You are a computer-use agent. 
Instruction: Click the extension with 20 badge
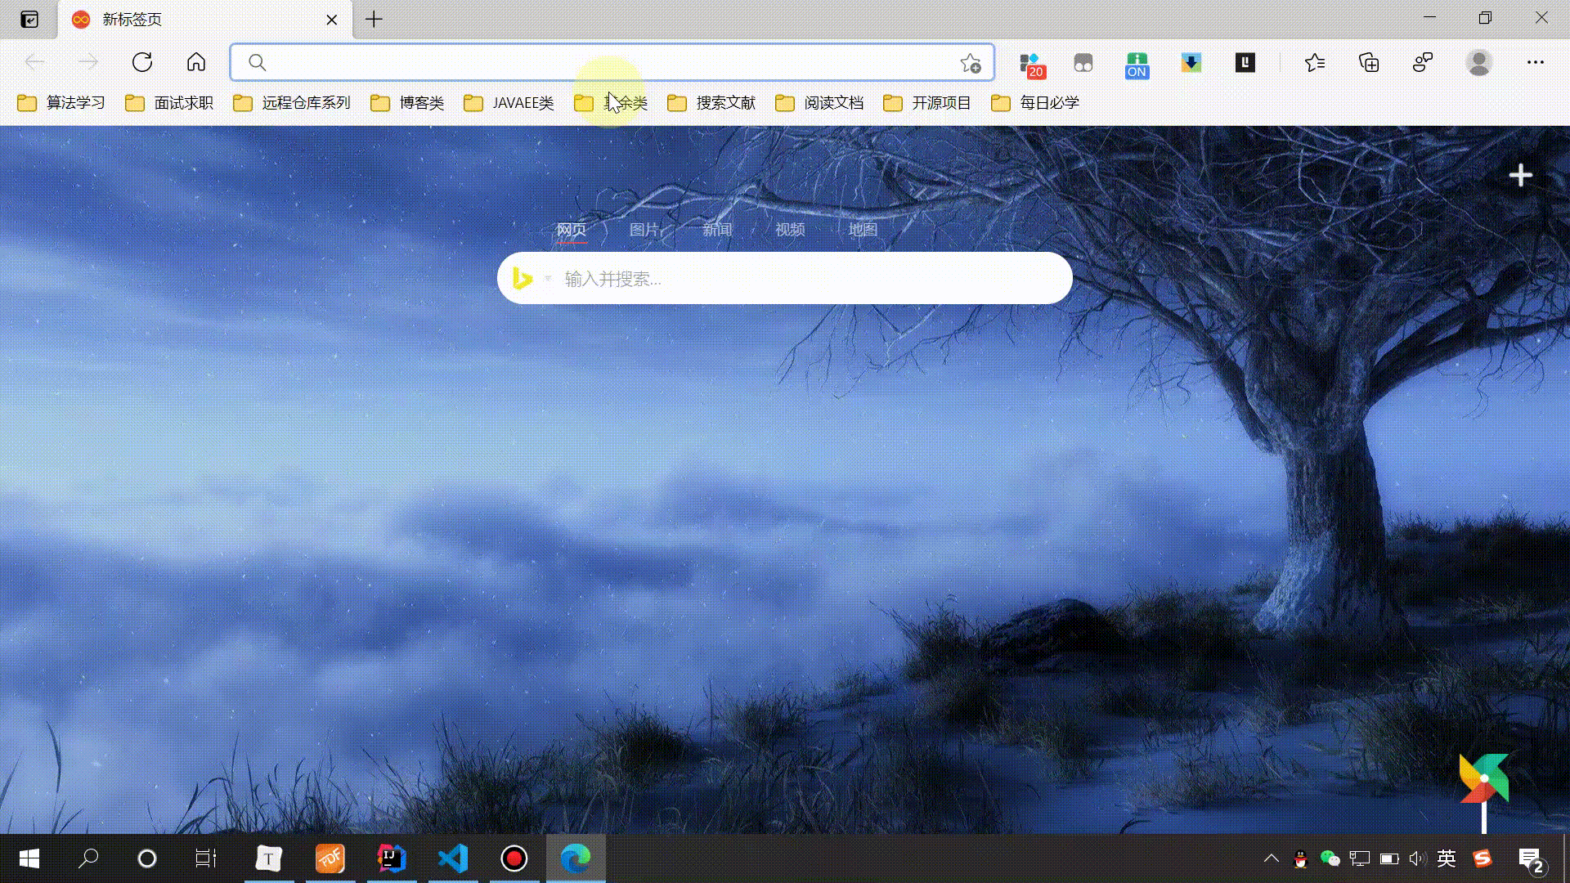pyautogui.click(x=1032, y=65)
